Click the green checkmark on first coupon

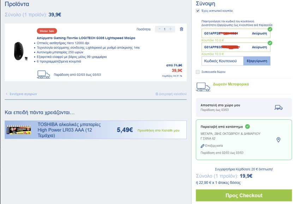tap(270, 29)
